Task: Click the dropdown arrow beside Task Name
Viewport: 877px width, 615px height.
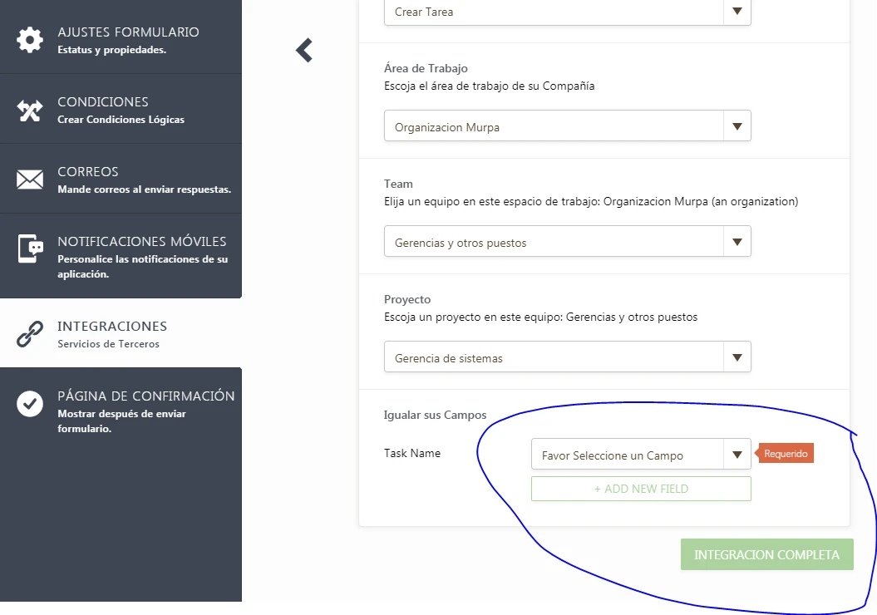Action: [x=737, y=454]
